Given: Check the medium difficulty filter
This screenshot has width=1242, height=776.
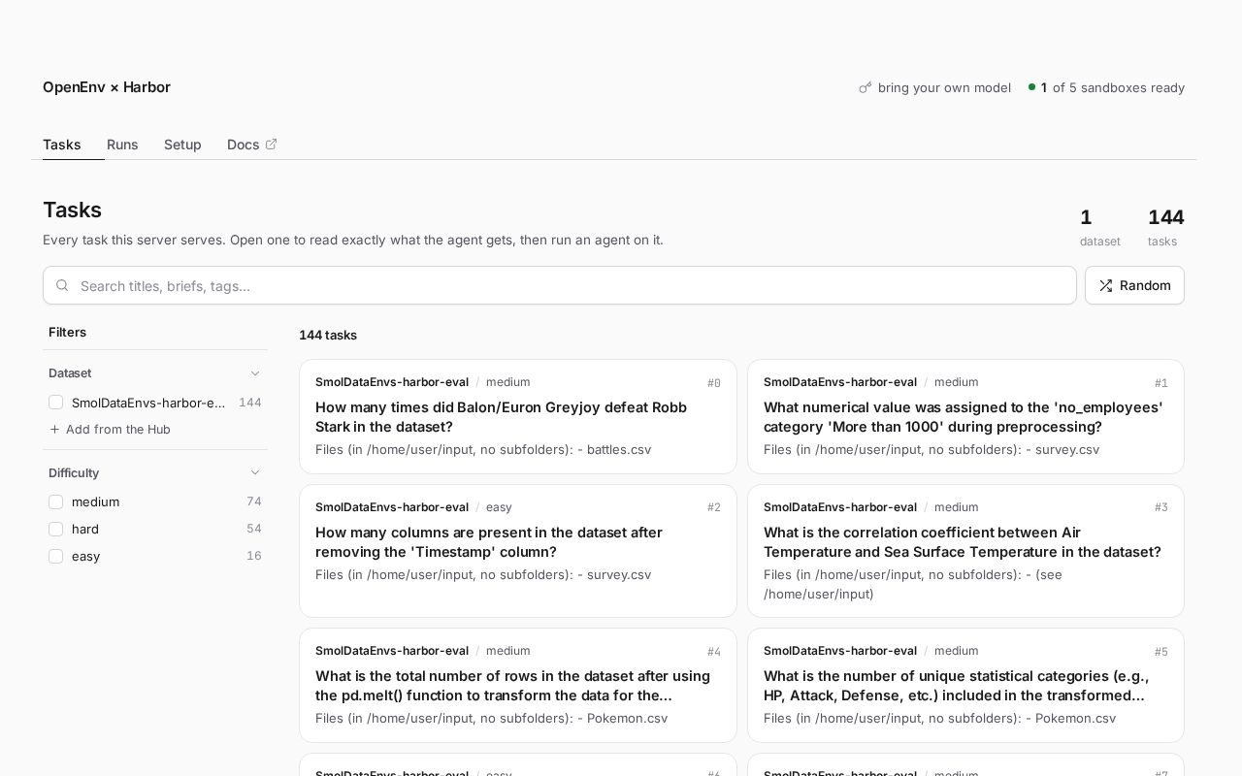Looking at the screenshot, I should (55, 501).
